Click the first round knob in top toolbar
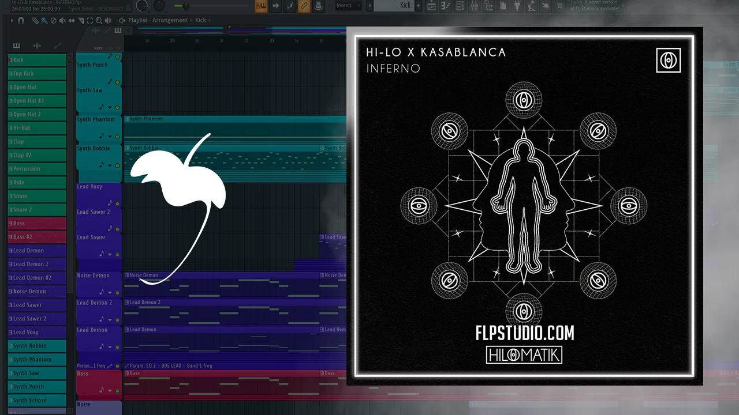 [142, 6]
